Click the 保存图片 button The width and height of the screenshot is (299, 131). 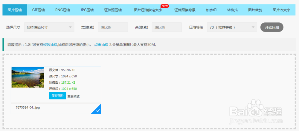click(58, 96)
